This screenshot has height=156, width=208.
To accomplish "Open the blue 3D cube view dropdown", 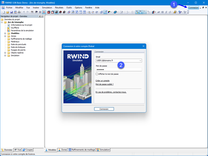I will [115, 12].
